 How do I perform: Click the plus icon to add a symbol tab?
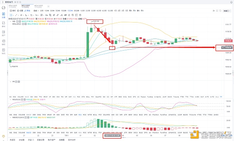tap(48, 6)
